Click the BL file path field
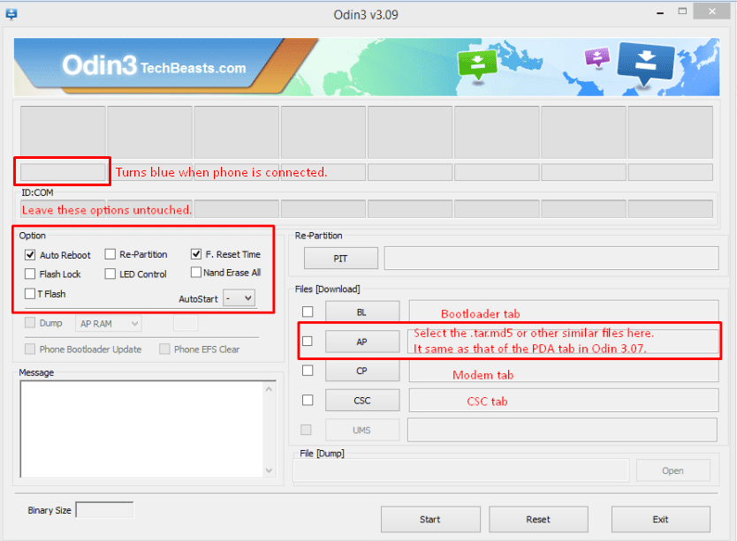737x541 pixels. [564, 311]
